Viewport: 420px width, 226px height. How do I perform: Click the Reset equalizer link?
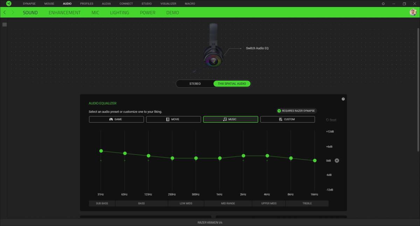[x=331, y=120]
